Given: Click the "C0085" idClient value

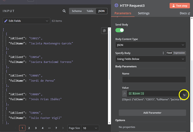Looking at the screenshot, I should click(x=35, y=76).
